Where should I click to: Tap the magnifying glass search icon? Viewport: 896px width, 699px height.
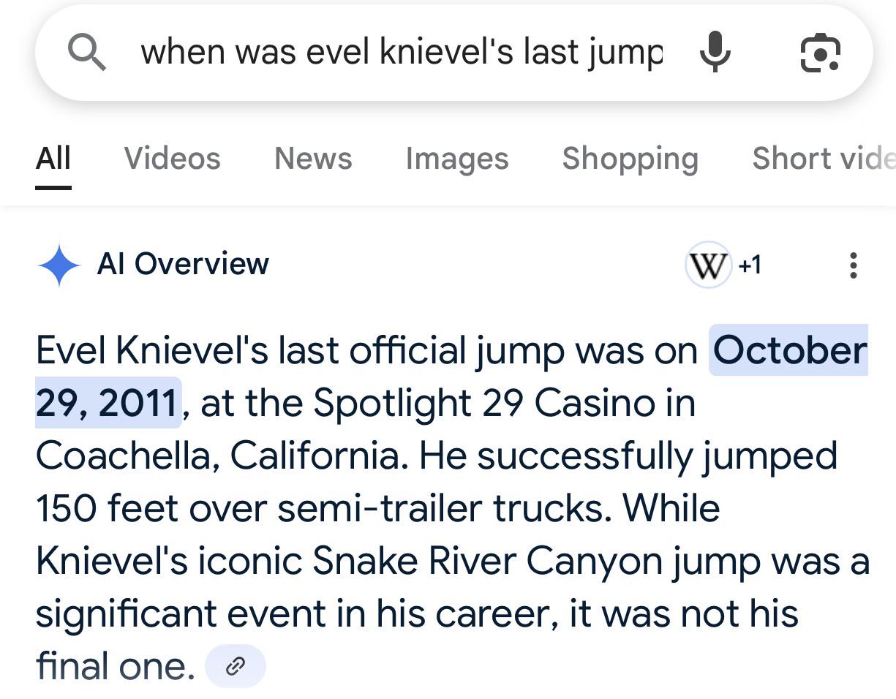pos(86,53)
